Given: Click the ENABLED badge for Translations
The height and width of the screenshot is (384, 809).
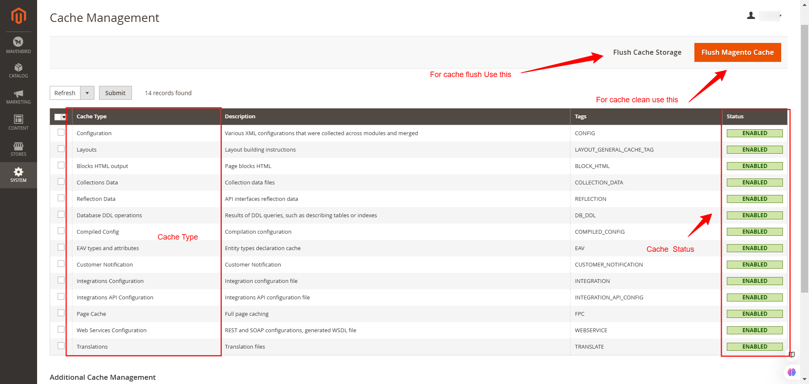Looking at the screenshot, I should click(x=755, y=347).
